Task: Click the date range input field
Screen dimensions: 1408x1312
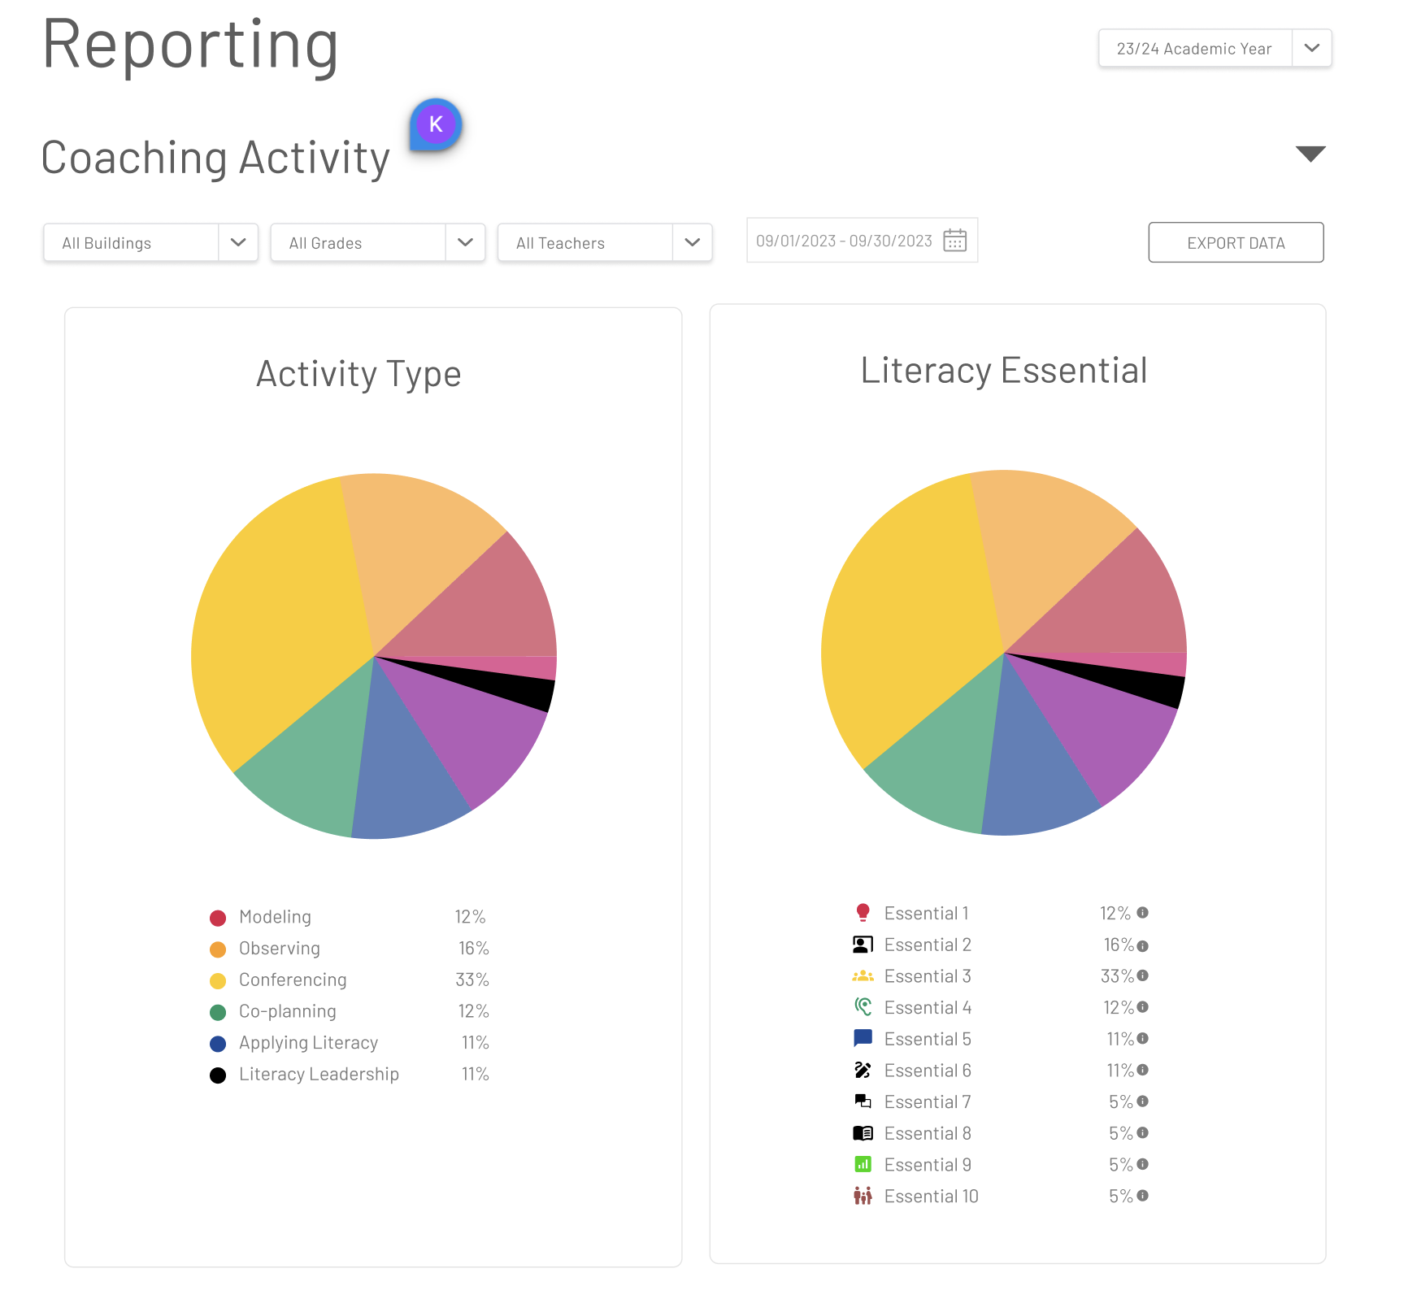Action: (844, 241)
